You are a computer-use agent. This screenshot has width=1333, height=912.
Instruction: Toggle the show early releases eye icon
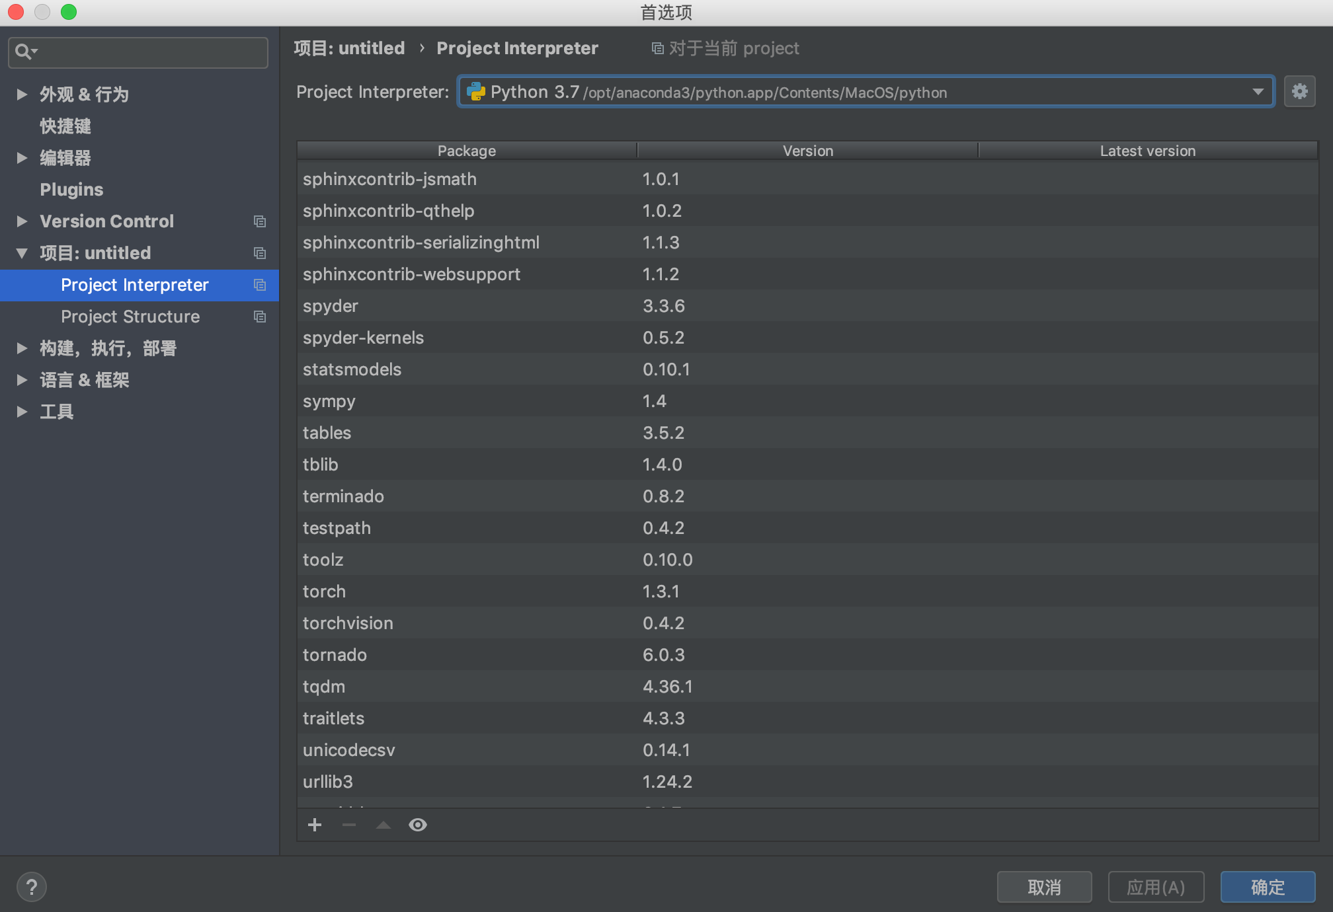coord(418,825)
